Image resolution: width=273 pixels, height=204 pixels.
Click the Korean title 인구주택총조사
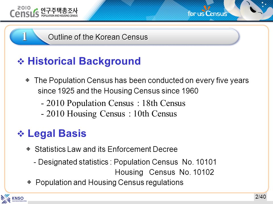tap(59, 11)
